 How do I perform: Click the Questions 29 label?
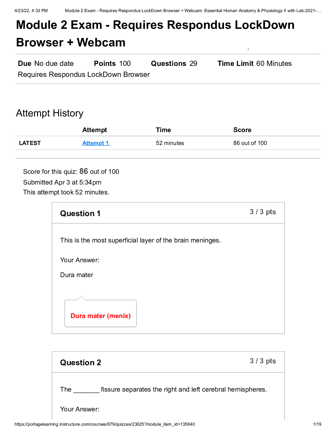click(x=174, y=63)
